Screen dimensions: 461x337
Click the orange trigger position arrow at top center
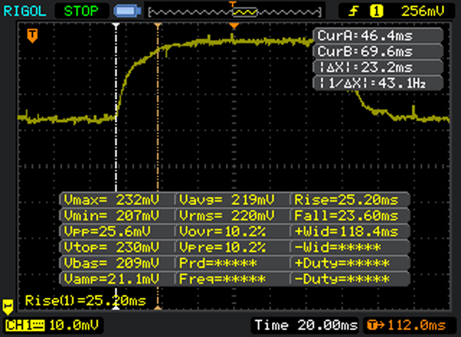point(233,27)
